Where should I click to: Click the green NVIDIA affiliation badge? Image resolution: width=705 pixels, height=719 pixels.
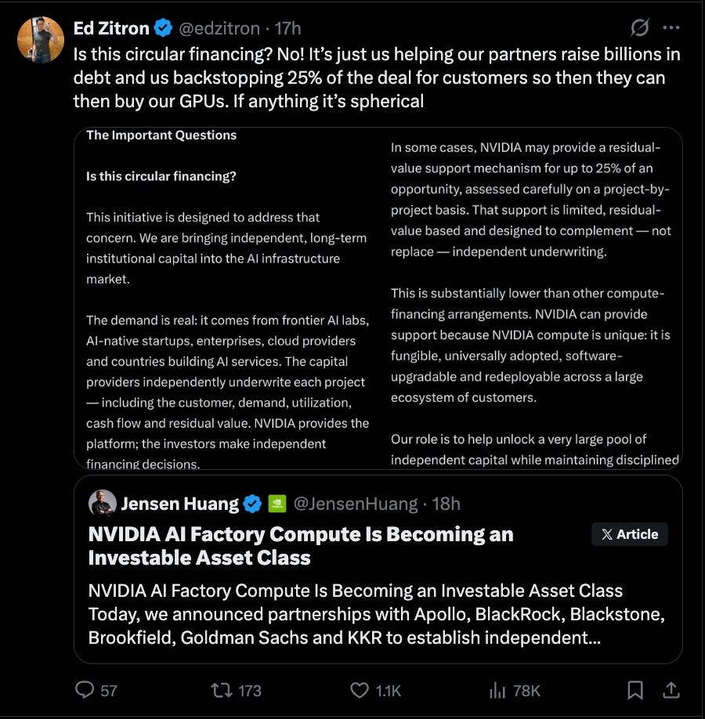click(277, 504)
